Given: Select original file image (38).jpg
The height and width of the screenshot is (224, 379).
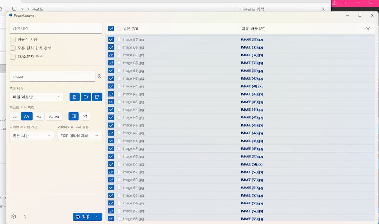Looking at the screenshot, I should pyautogui.click(x=133, y=63).
